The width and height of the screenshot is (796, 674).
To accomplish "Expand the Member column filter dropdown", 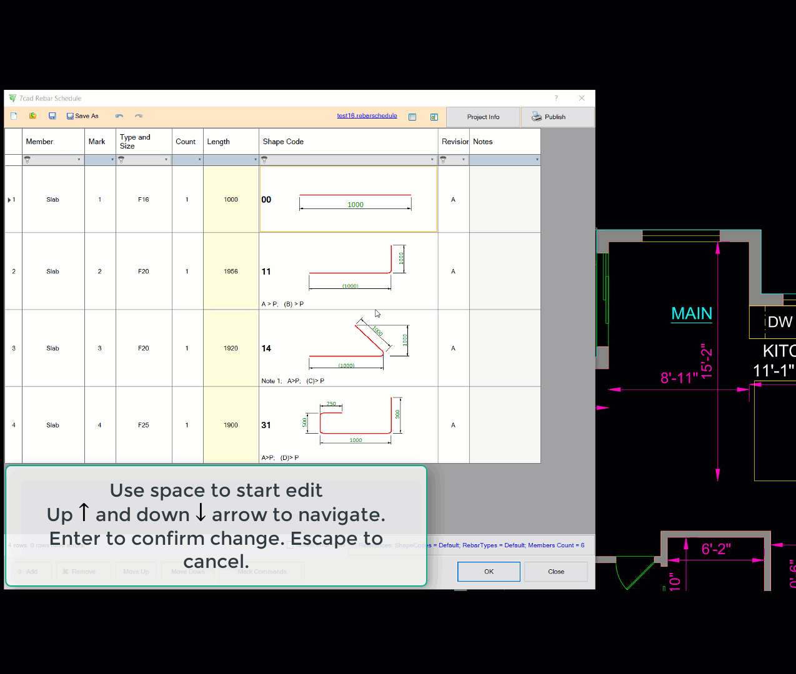I will point(79,160).
